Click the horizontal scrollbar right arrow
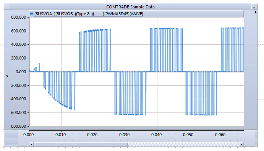Viewport: 264px width, 151px height. click(241, 145)
